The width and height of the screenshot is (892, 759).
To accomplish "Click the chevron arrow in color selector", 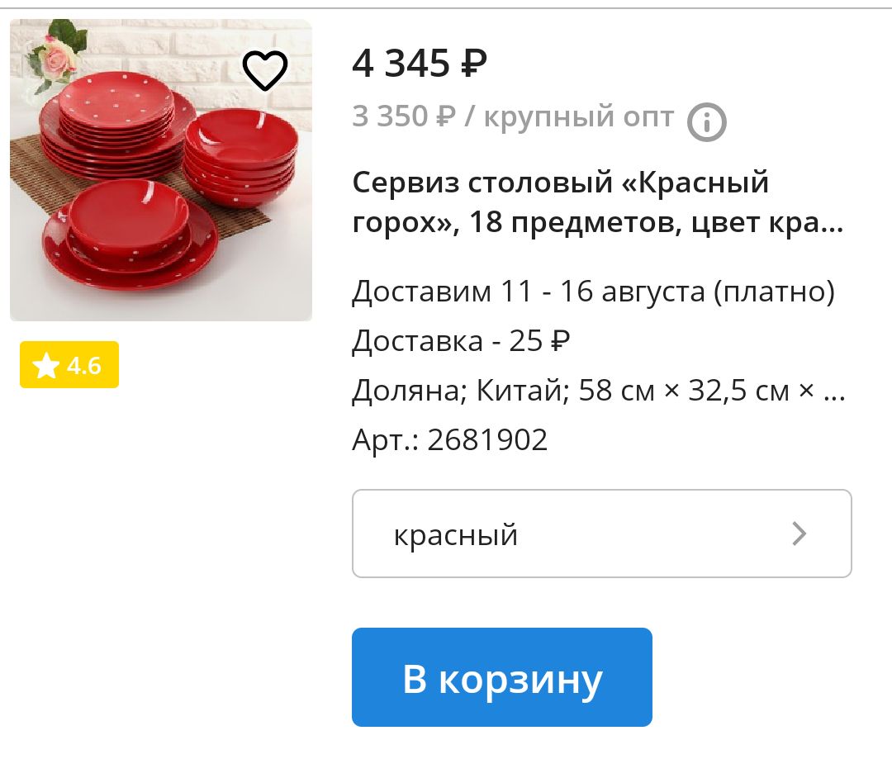I will pos(799,534).
